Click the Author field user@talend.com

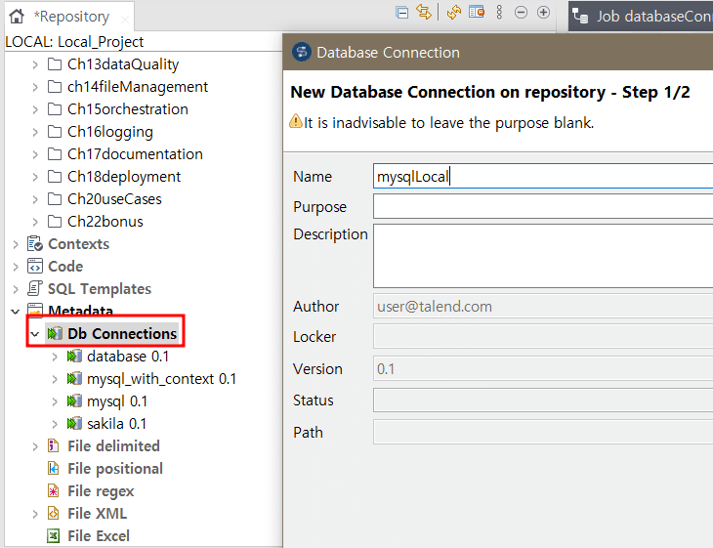[543, 306]
